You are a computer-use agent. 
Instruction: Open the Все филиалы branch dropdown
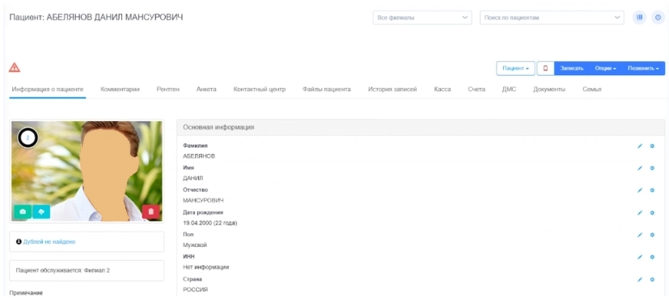point(422,18)
